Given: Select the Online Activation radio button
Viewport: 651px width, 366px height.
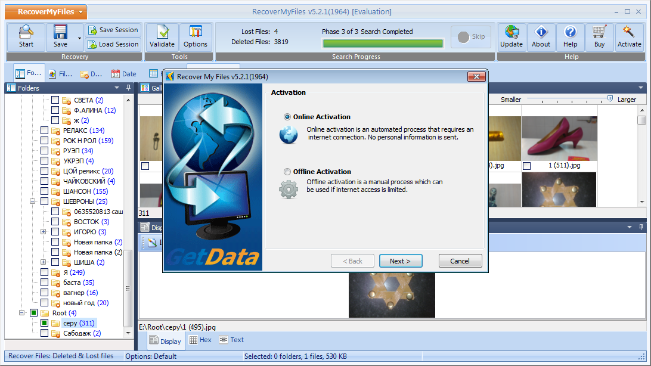Looking at the screenshot, I should (x=288, y=117).
